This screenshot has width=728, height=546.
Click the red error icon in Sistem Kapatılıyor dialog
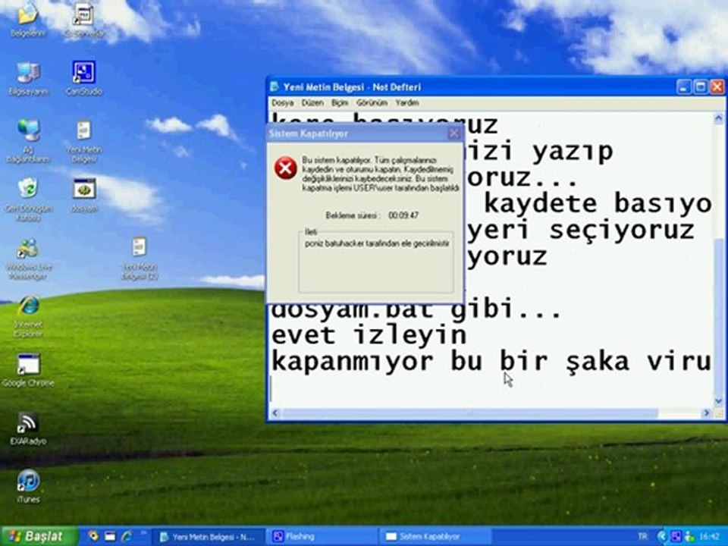[286, 168]
